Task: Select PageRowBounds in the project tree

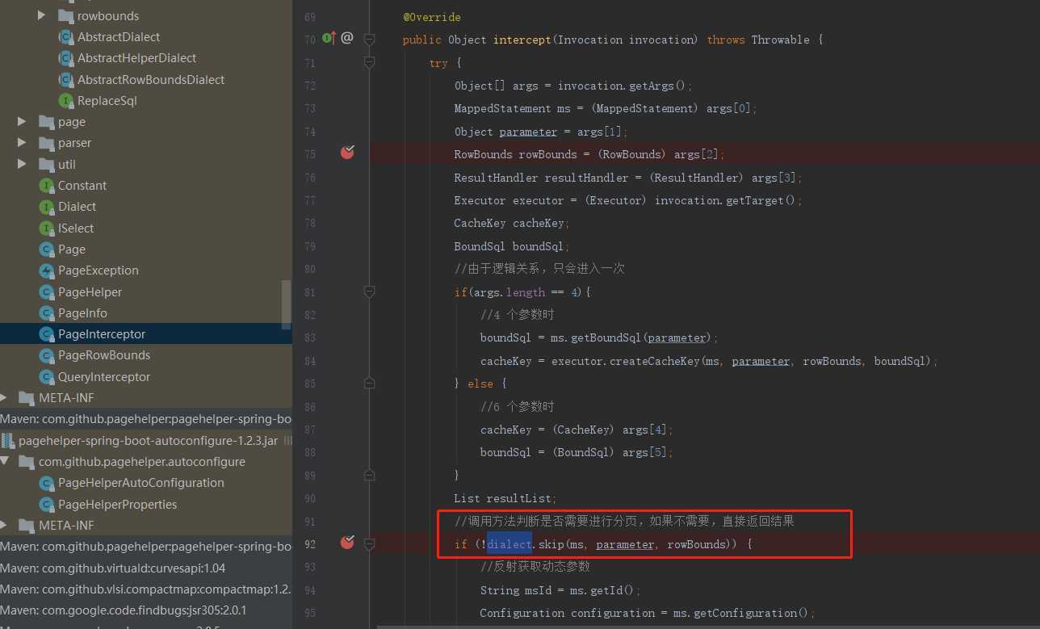Action: pyautogui.click(x=104, y=355)
